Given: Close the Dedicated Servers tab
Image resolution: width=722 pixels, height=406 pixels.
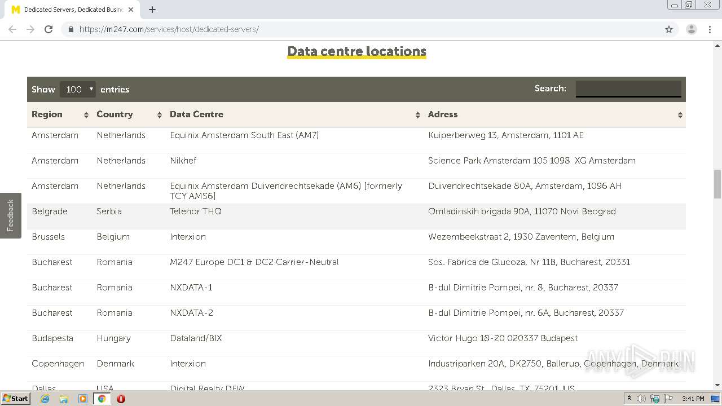Looking at the screenshot, I should [x=131, y=10].
